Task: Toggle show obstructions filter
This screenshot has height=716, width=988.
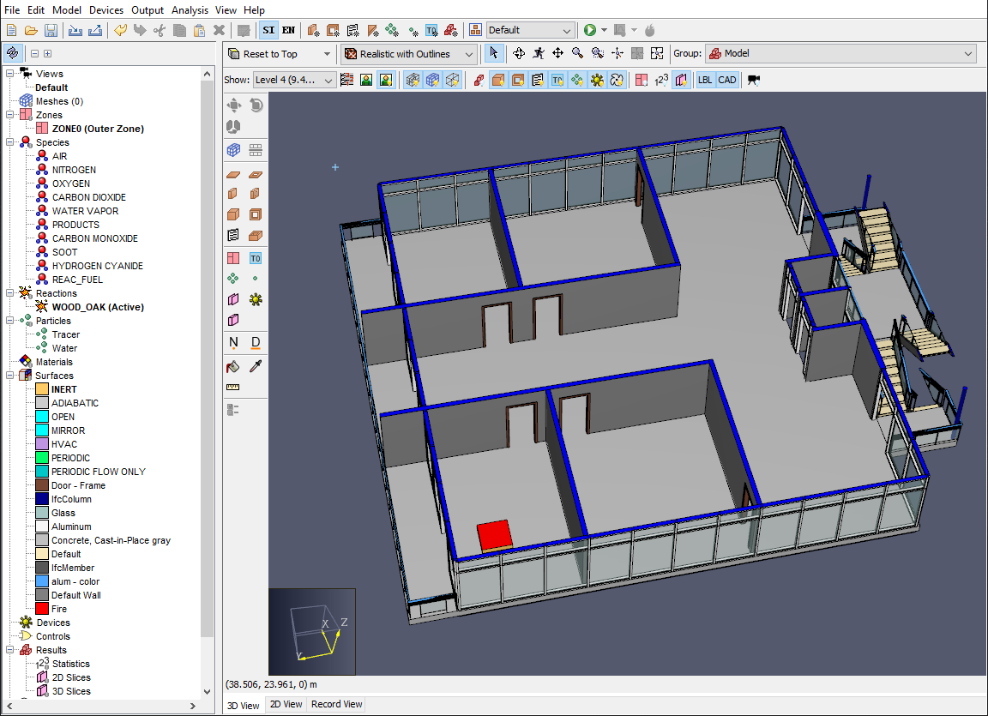Action: pyautogui.click(x=497, y=80)
